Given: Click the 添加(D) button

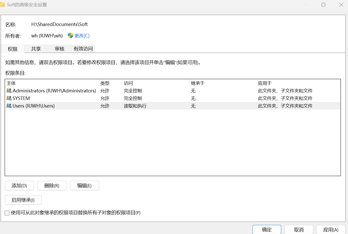Looking at the screenshot, I should point(19,186).
